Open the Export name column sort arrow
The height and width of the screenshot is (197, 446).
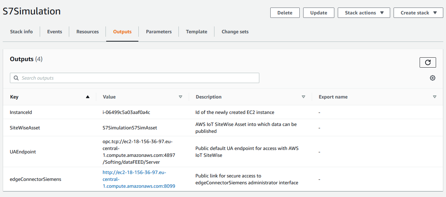click(435, 97)
